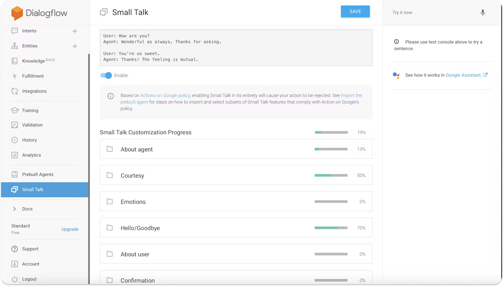Open the Account menu item
This screenshot has width=503, height=286.
(x=30, y=264)
